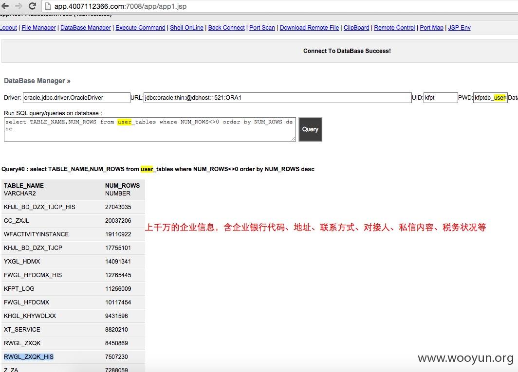
Task: Click into the PWD field
Action: click(490, 98)
